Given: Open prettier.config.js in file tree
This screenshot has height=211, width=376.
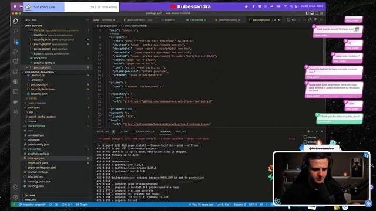Looking at the screenshot, I should click(38, 172).
